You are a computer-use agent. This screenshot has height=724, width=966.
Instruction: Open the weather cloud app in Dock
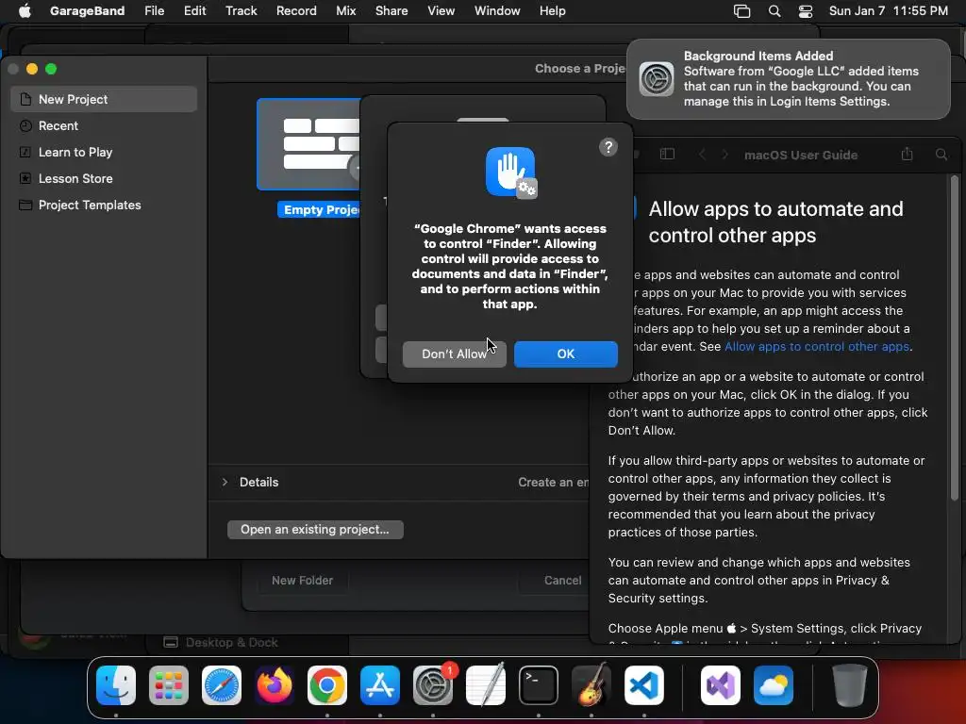(x=774, y=685)
